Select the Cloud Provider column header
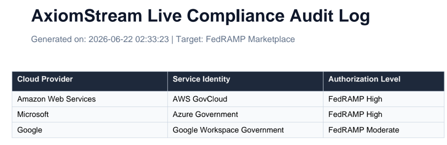 pos(90,81)
